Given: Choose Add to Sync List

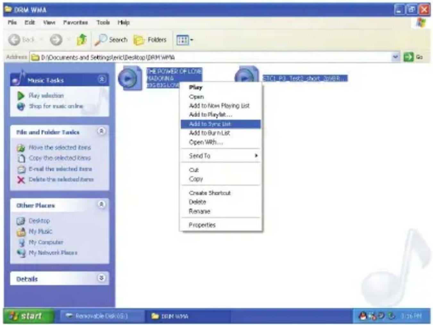Looking at the screenshot, I should (221, 124).
